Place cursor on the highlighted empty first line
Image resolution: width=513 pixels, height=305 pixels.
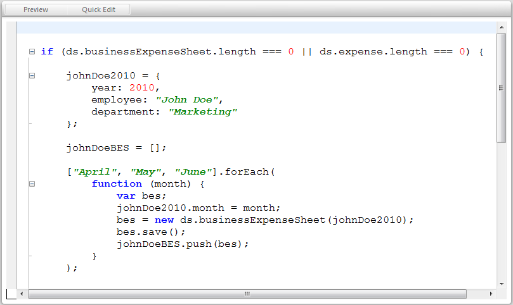(254, 27)
